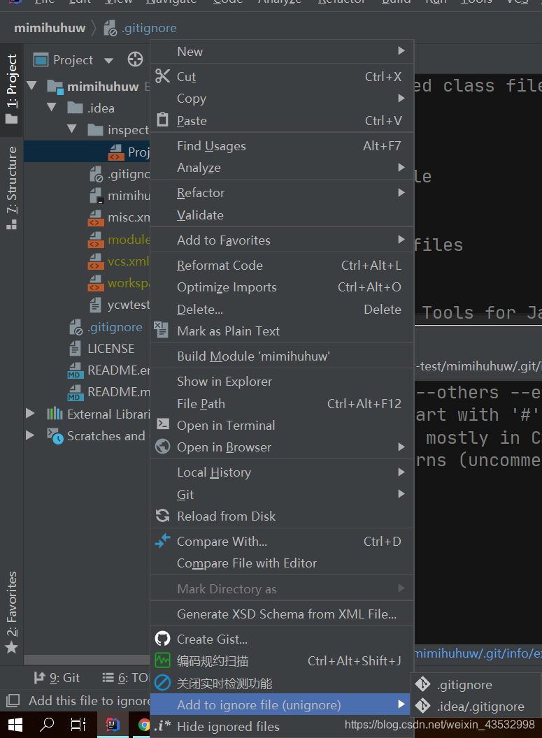Click the .gitignore file icon in breadcrumb

tap(110, 28)
